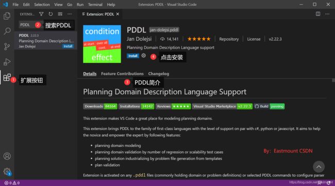This screenshot has height=186, width=335.
Task: Filter extensions with the funnel icon
Action: [41, 14]
